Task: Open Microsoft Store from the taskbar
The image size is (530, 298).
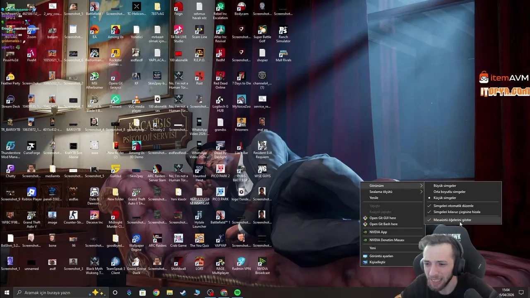Action: pos(142,293)
